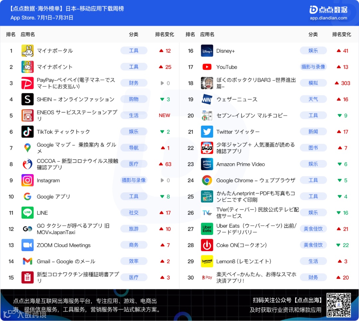
Task: Click rank change 41 for Disney+
Action: click(x=342, y=51)
